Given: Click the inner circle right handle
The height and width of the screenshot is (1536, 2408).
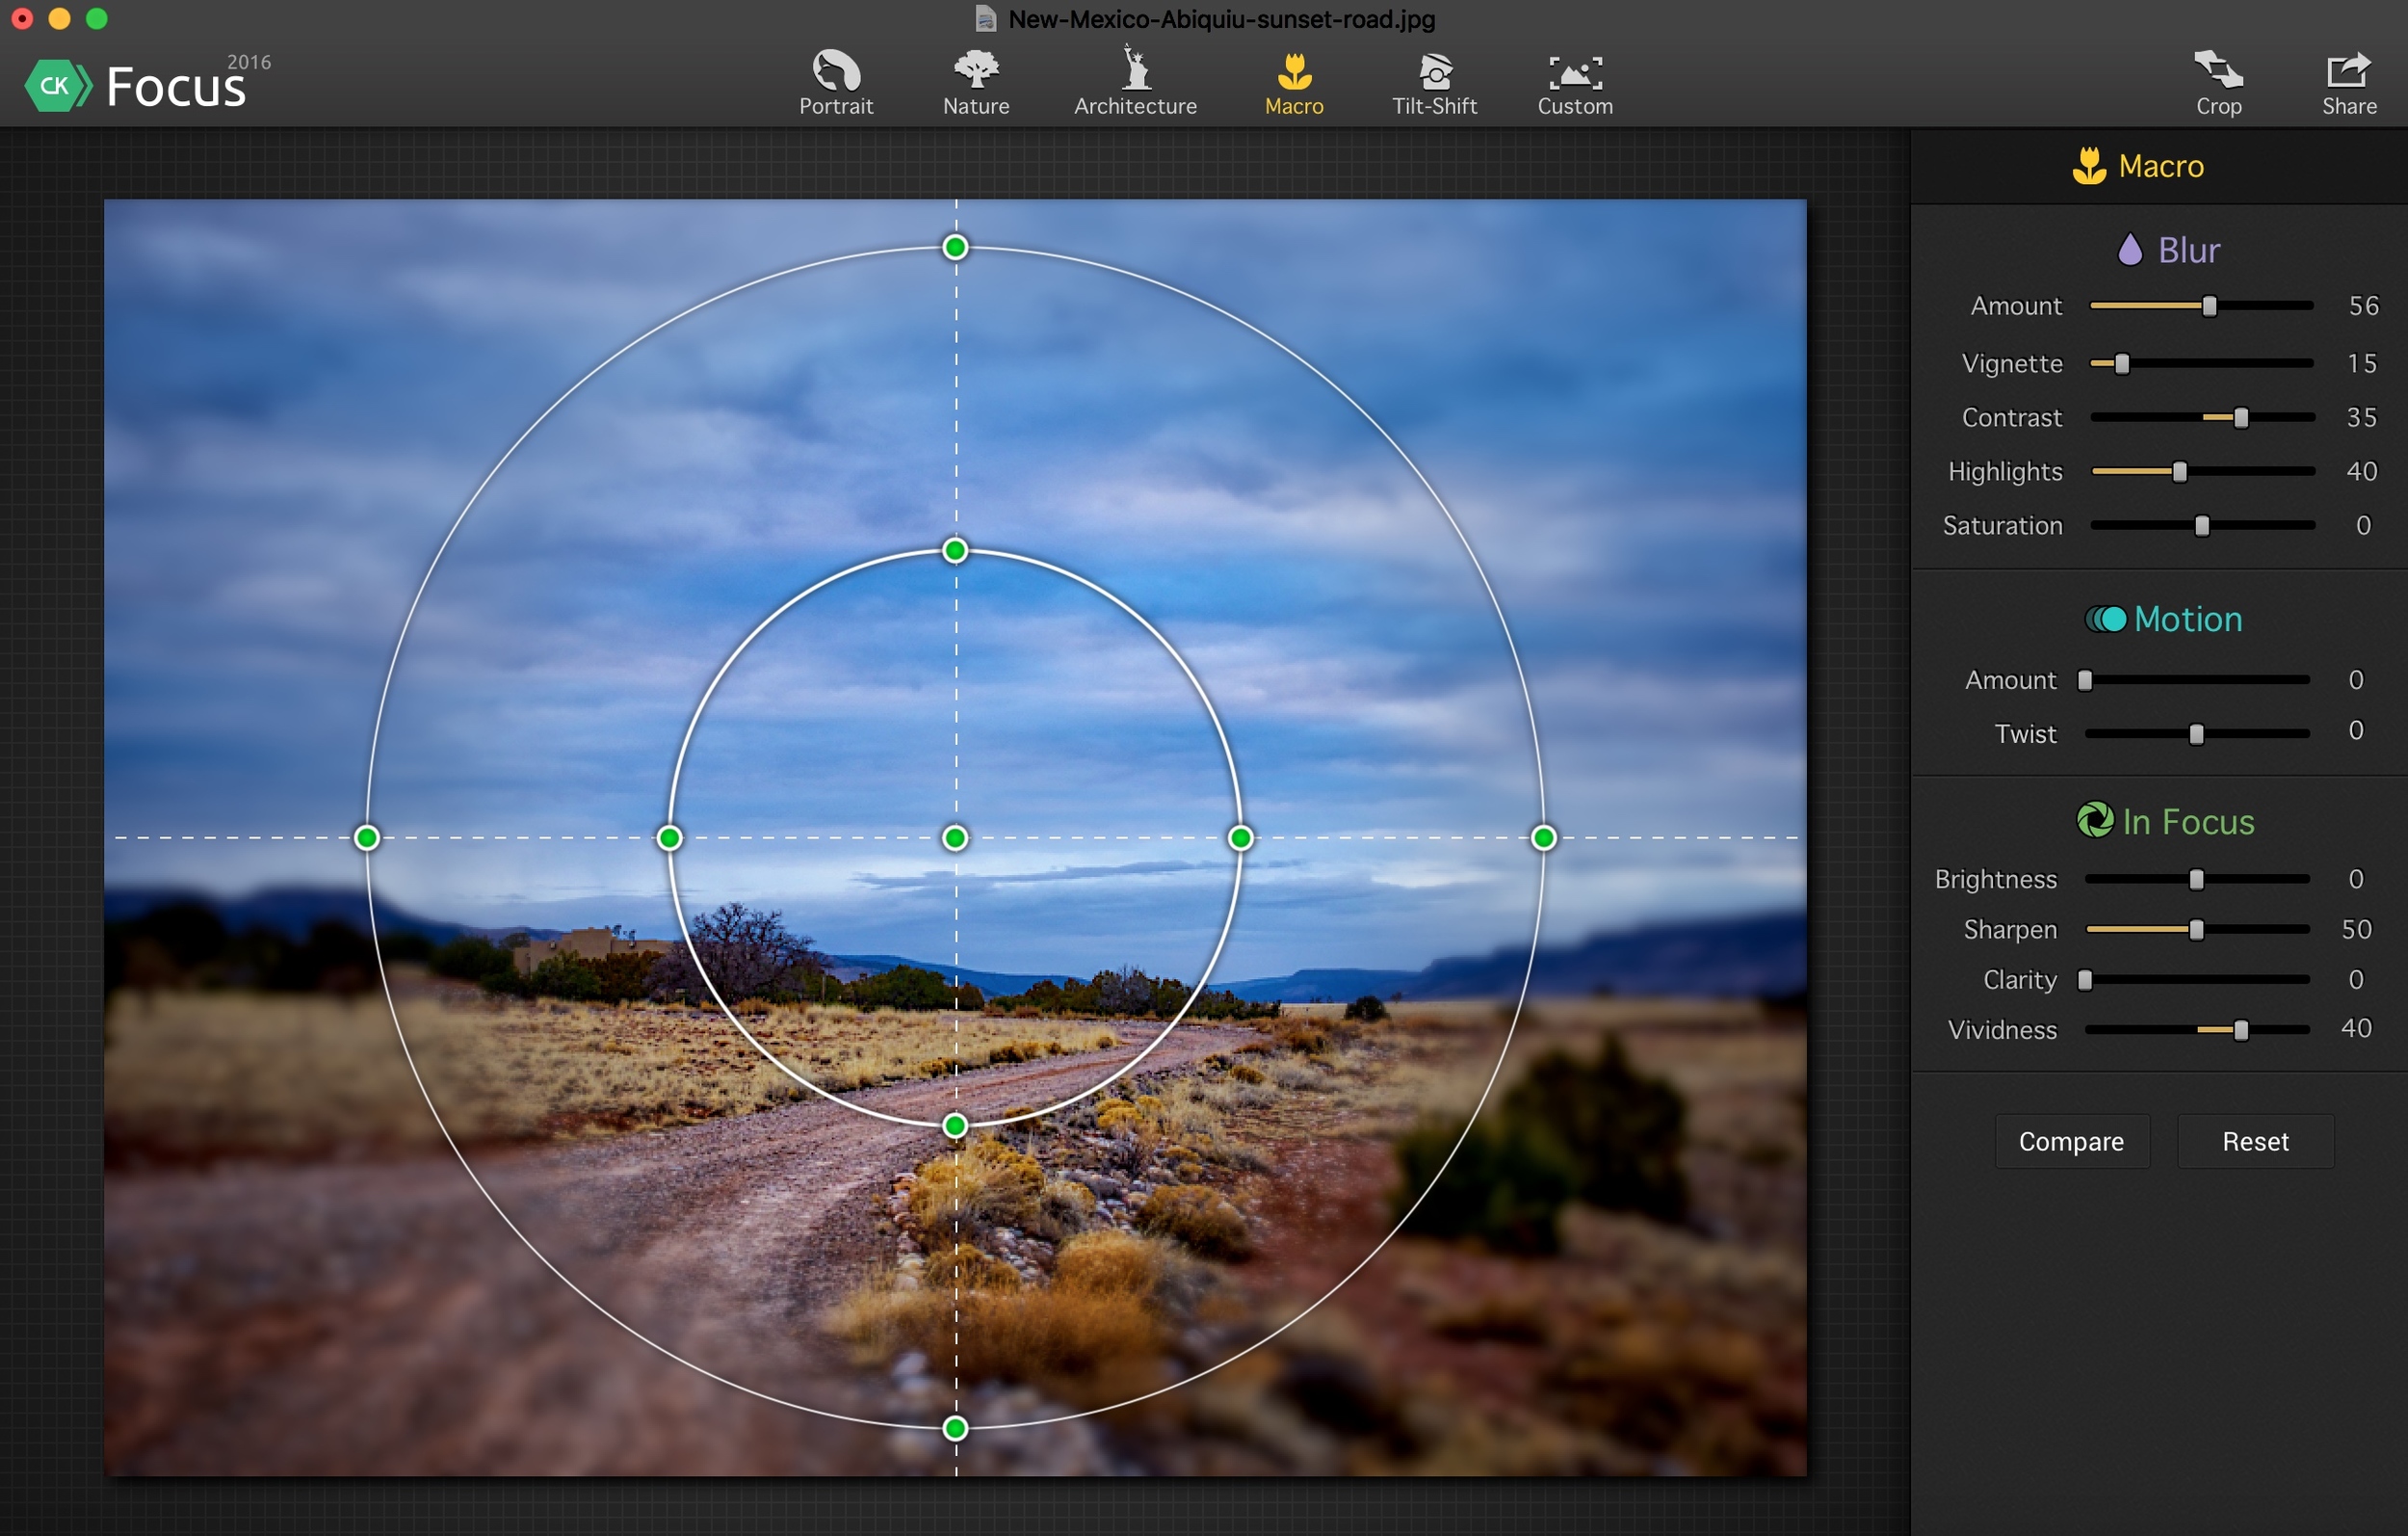Looking at the screenshot, I should 1240,837.
